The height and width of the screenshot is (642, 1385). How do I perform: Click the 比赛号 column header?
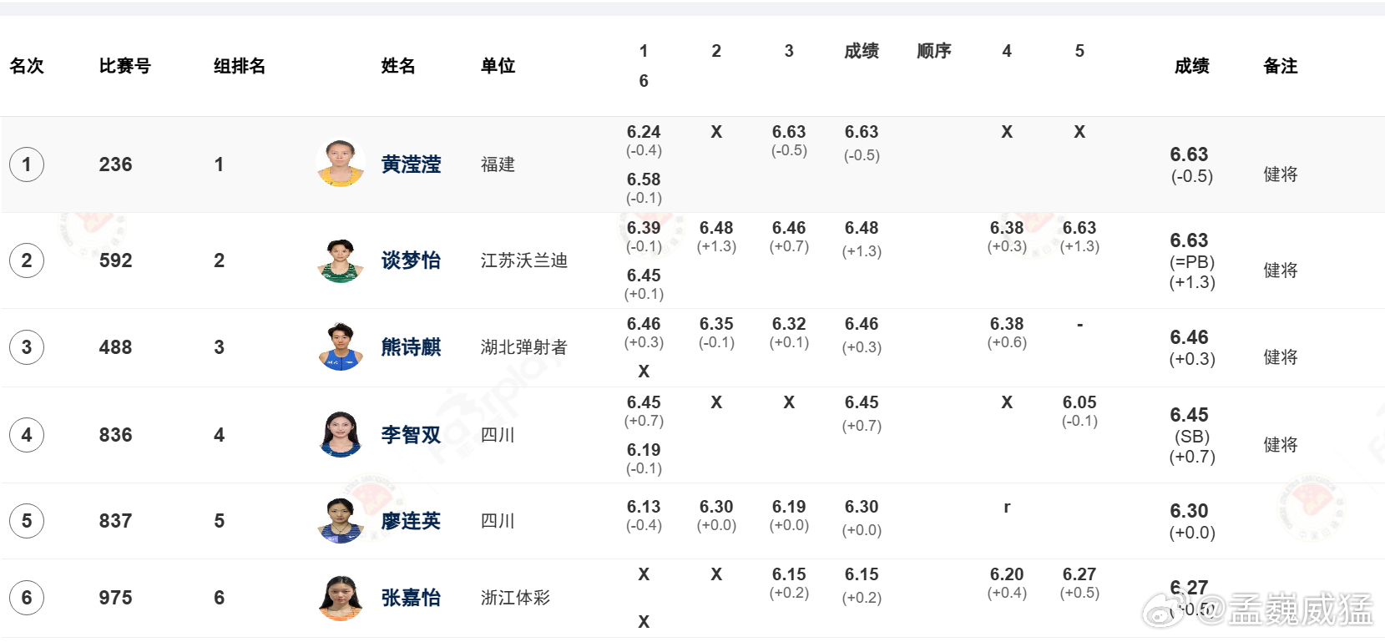coord(125,66)
